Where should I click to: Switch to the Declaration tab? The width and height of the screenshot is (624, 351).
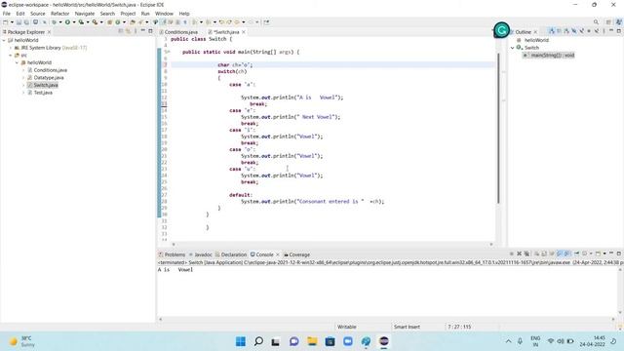(234, 254)
